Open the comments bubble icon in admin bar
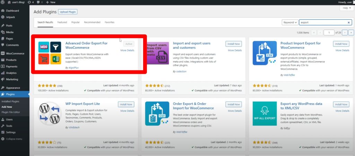The image size is (355, 156). click(40, 2)
